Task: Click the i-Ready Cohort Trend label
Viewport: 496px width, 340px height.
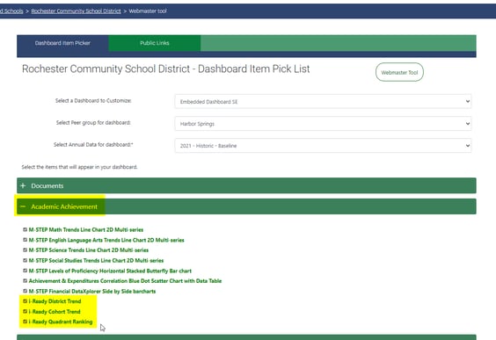Action: pyautogui.click(x=55, y=312)
